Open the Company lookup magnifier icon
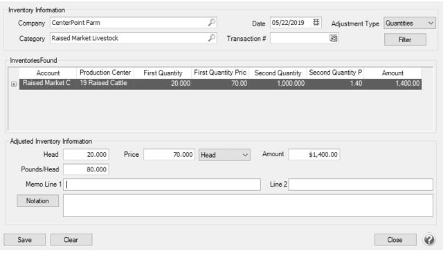 click(212, 22)
